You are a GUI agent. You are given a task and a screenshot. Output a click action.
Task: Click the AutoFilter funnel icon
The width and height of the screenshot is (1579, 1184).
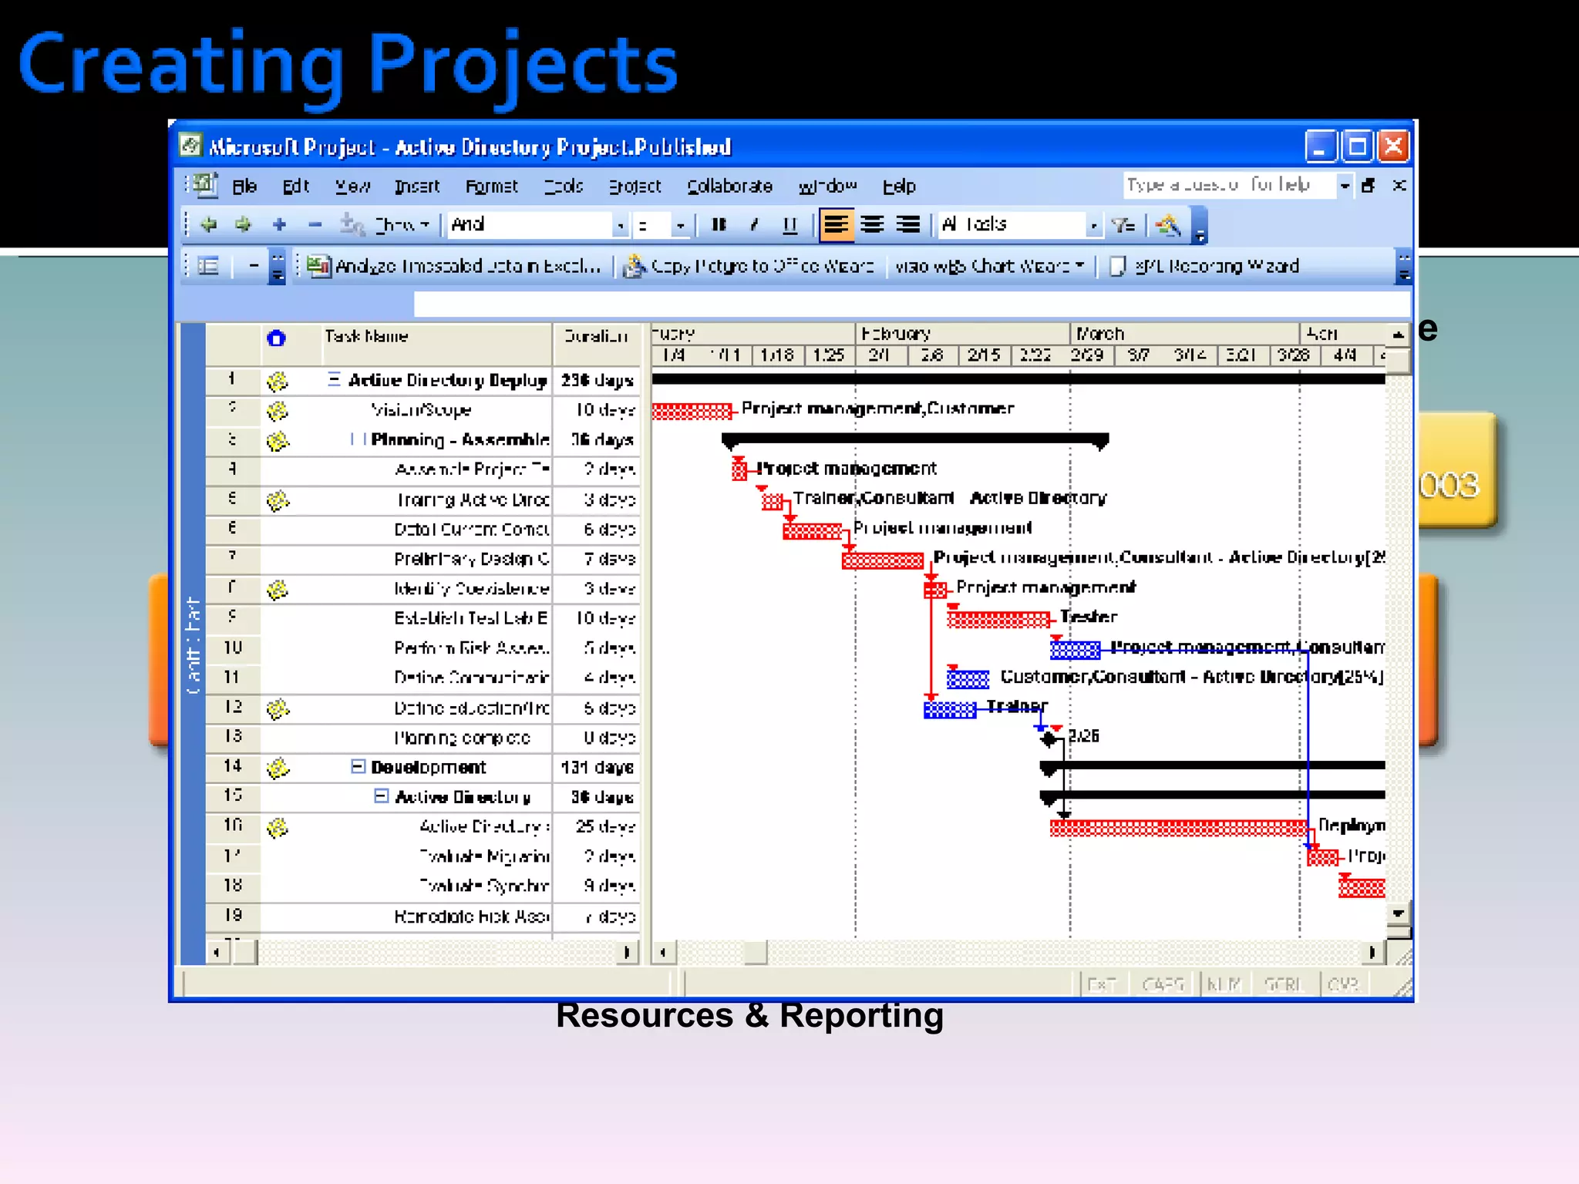(x=1123, y=224)
